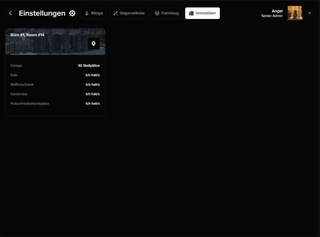Viewport: 320px width, 237px height.
Task: Click the tools icon on Gegenstände
Action: coord(116,13)
